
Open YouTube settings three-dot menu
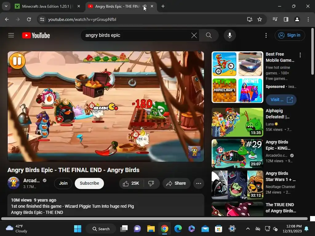[266, 35]
